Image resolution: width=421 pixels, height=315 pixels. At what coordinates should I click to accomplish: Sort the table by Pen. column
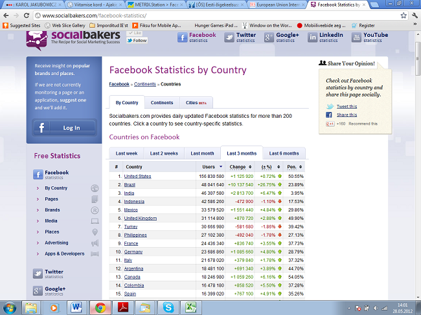pos(292,167)
